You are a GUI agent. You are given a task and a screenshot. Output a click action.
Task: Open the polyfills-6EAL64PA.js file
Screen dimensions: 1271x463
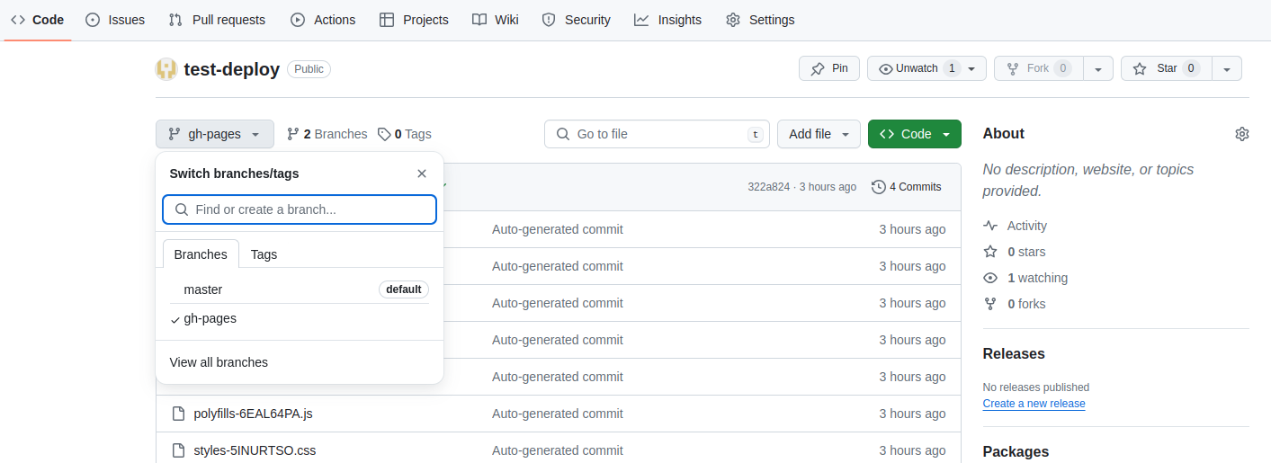(254, 414)
